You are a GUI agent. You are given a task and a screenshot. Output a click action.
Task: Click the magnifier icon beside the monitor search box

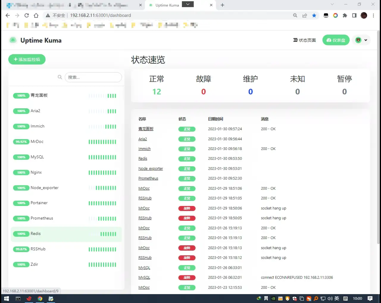(60, 77)
